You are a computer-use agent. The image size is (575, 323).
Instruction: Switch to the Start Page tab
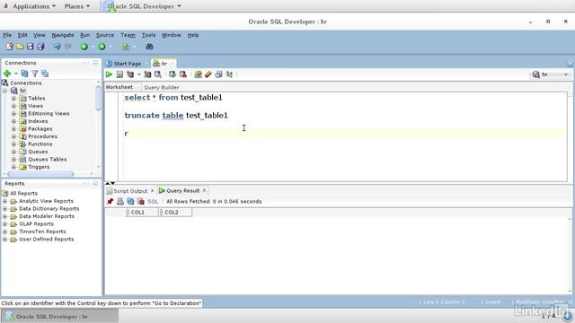pyautogui.click(x=127, y=64)
